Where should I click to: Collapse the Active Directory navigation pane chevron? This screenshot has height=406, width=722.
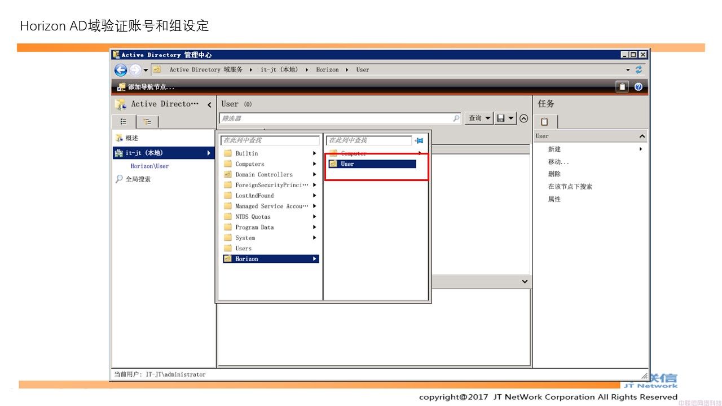pyautogui.click(x=209, y=105)
